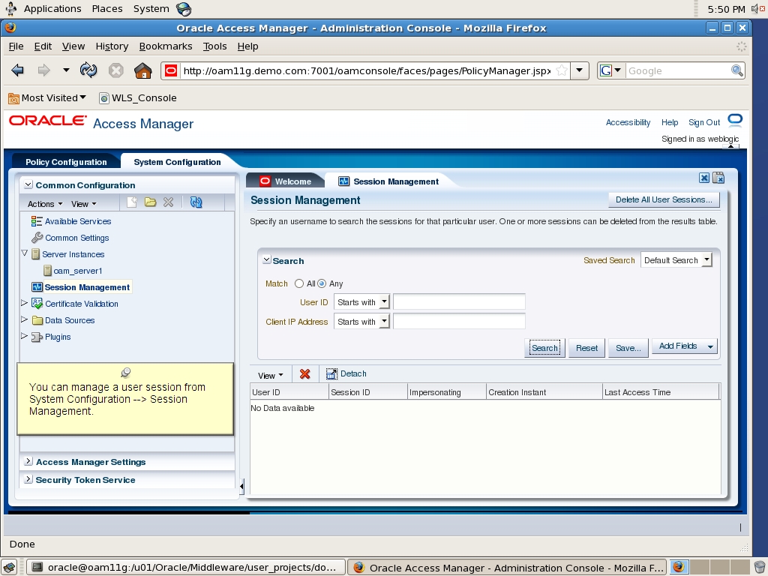Click the Detach icon above the sessions table
The height and width of the screenshot is (576, 768).
click(332, 373)
